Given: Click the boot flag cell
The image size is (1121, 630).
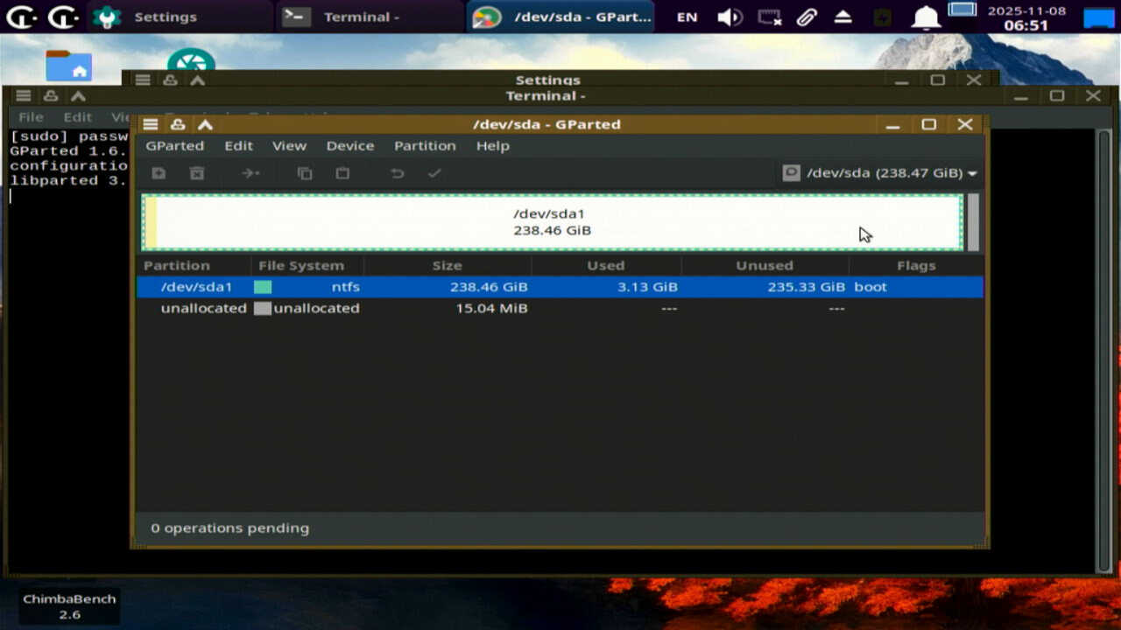Looking at the screenshot, I should click(x=871, y=287).
